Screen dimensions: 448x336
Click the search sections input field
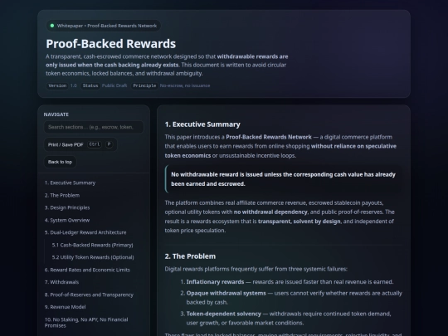pyautogui.click(x=94, y=127)
